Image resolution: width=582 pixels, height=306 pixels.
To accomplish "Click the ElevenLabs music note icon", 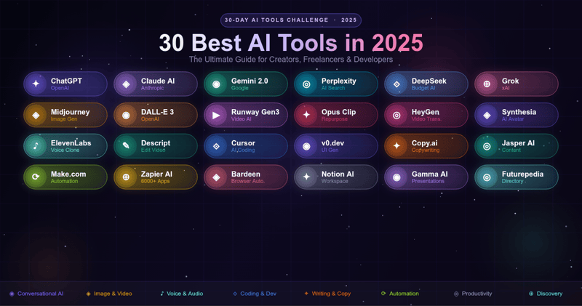I will pyautogui.click(x=36, y=146).
